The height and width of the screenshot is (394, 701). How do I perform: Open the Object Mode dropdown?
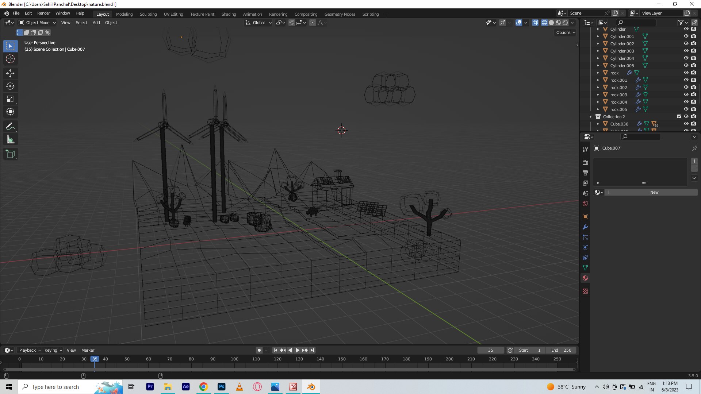37,23
